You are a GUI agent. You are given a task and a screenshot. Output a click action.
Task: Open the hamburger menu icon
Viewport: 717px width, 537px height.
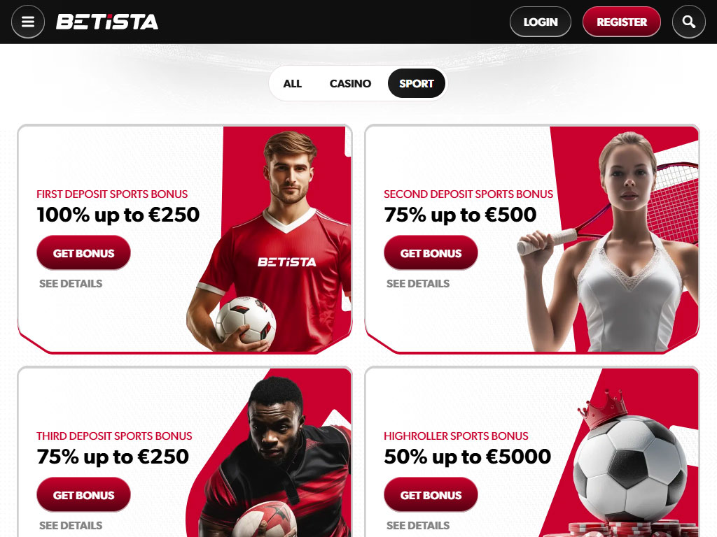28,22
